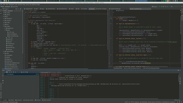Collapse the bist_backend project root
183x103 pixels.
[3, 11]
